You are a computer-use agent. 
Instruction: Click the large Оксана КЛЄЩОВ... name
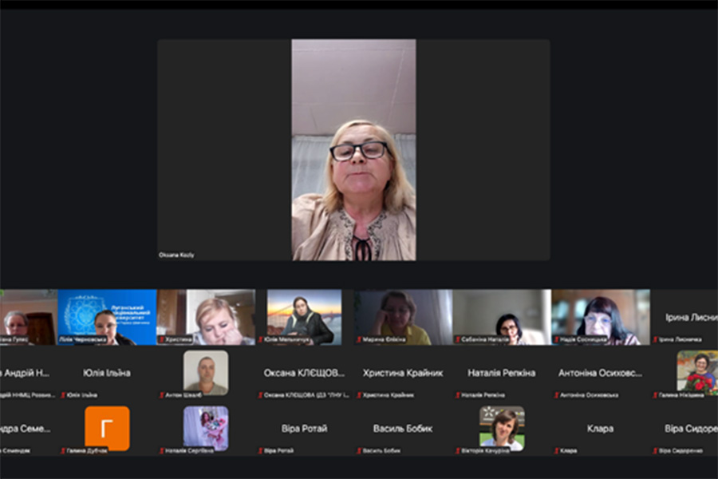click(x=304, y=373)
